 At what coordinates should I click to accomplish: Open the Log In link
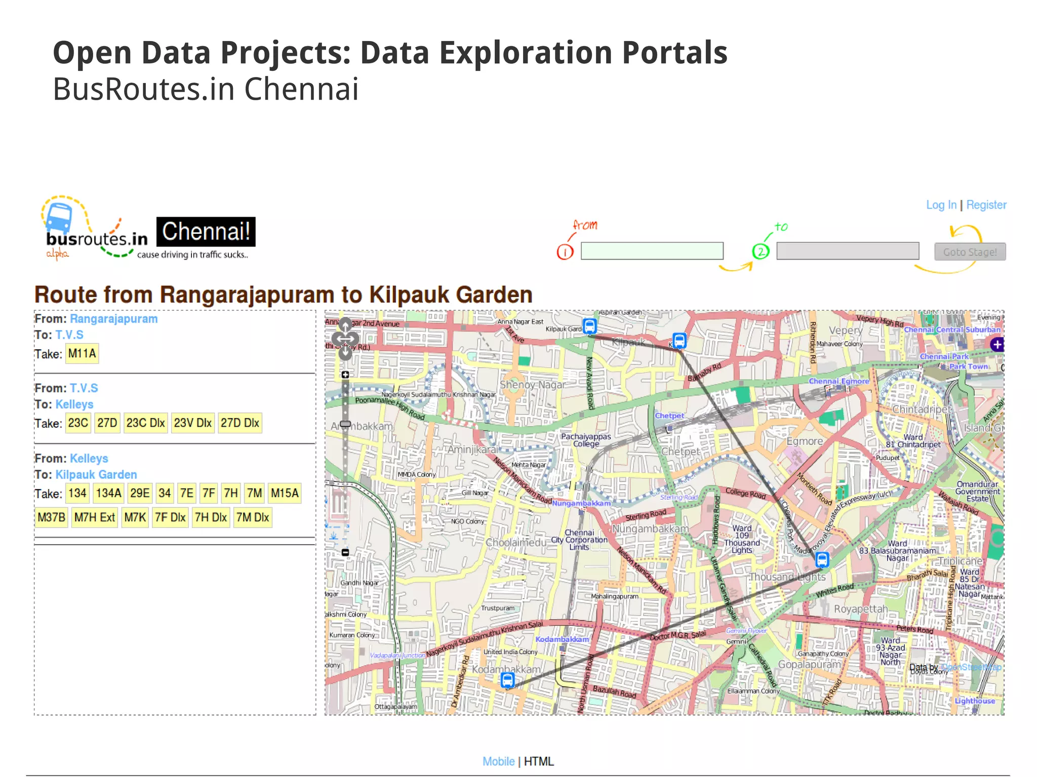(x=941, y=205)
